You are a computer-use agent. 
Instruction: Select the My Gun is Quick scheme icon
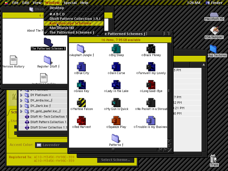coord(116,103)
